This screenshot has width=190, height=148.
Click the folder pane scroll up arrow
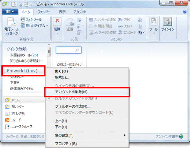49,45
